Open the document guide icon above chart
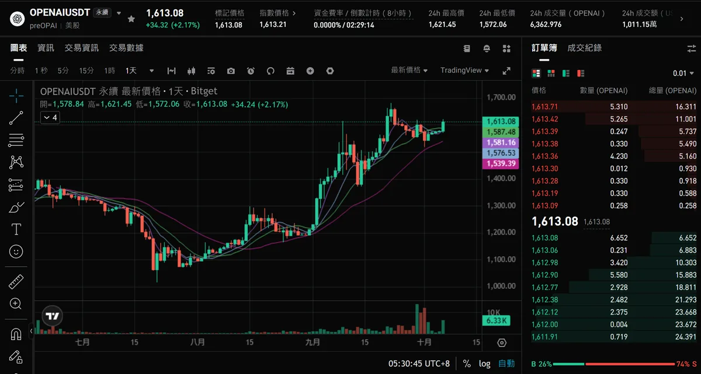701x374 pixels. click(467, 48)
